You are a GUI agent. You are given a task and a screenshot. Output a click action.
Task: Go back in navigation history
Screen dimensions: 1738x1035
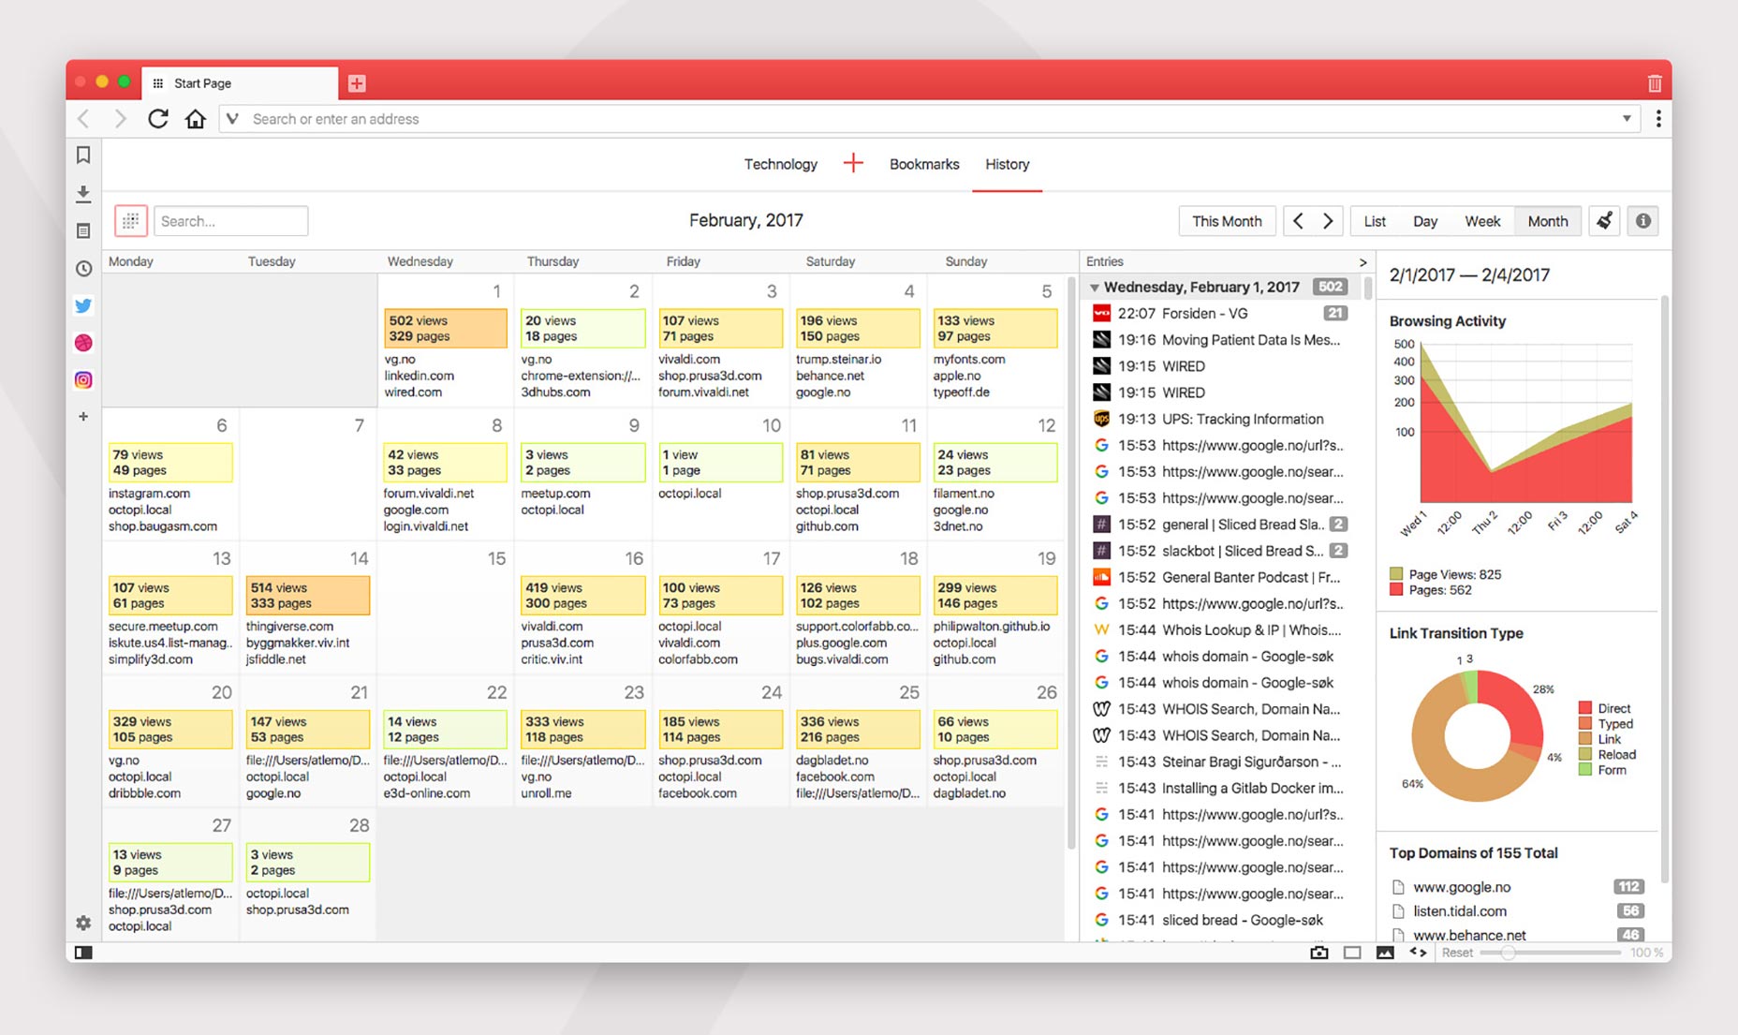[x=83, y=119]
